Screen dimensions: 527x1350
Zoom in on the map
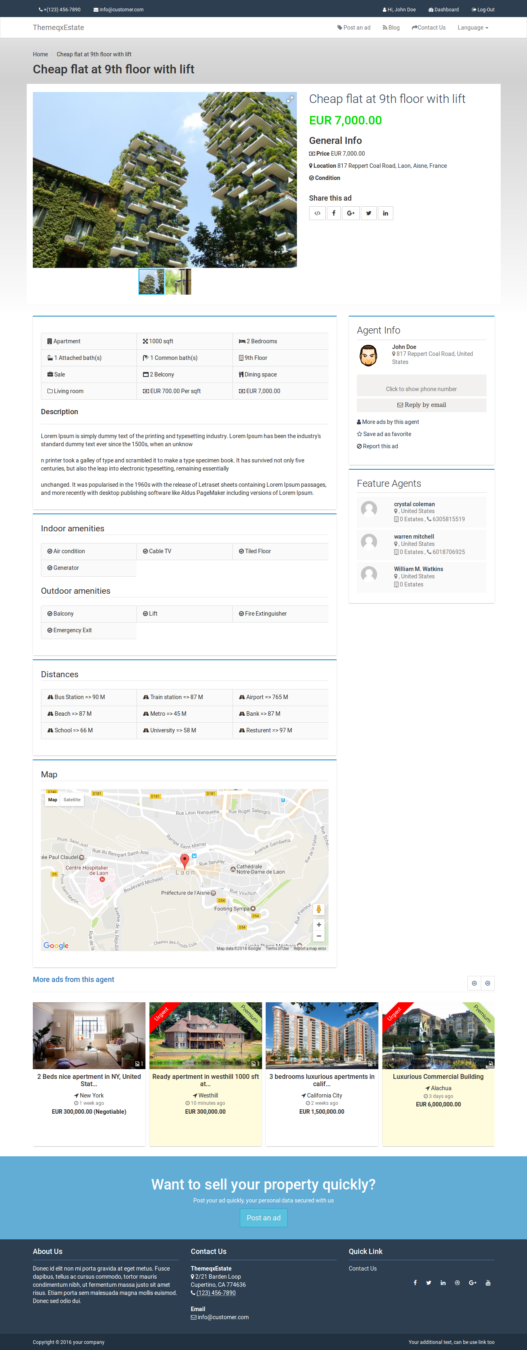point(318,924)
